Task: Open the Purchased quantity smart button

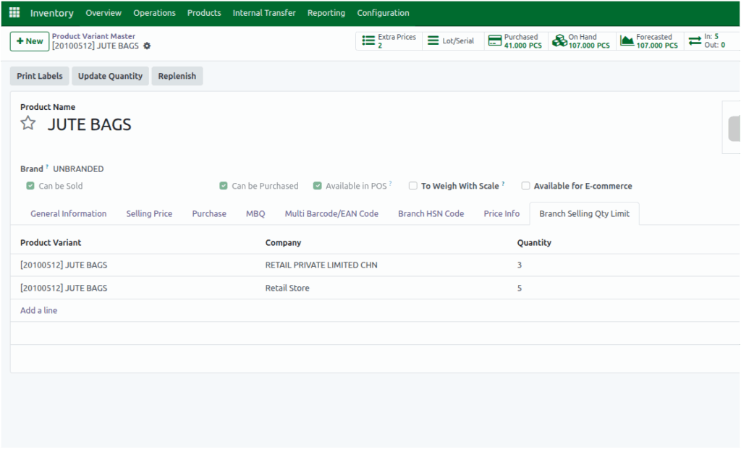Action: click(496, 40)
